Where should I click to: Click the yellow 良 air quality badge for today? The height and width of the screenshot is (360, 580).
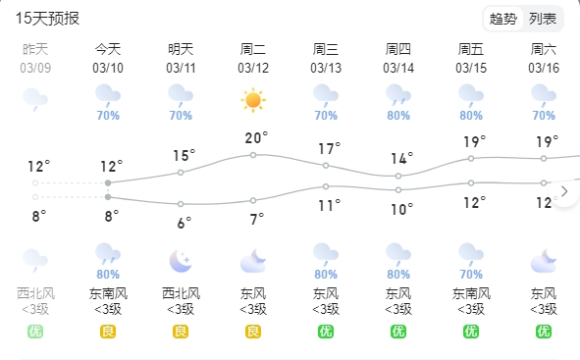pyautogui.click(x=108, y=332)
